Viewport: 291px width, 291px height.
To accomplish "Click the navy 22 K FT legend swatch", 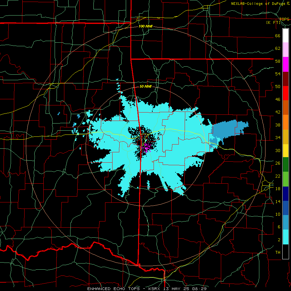I will [286, 194].
